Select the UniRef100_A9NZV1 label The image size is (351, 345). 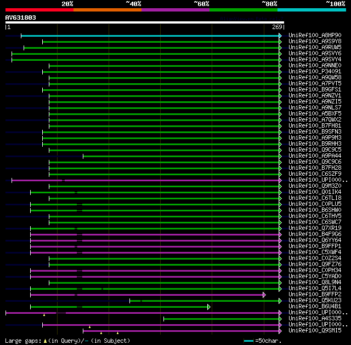coord(315,96)
